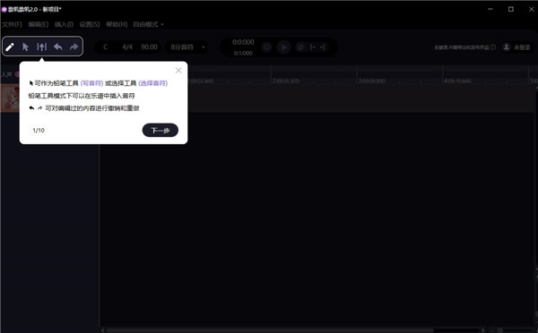Select the pencil tool in the toolbar

coord(10,47)
